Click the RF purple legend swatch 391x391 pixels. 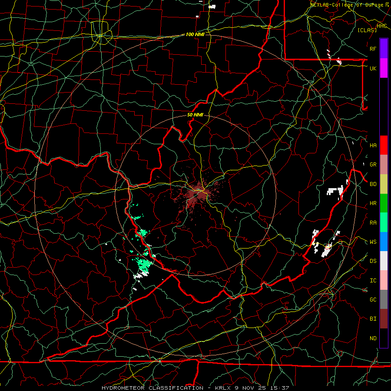point(384,49)
